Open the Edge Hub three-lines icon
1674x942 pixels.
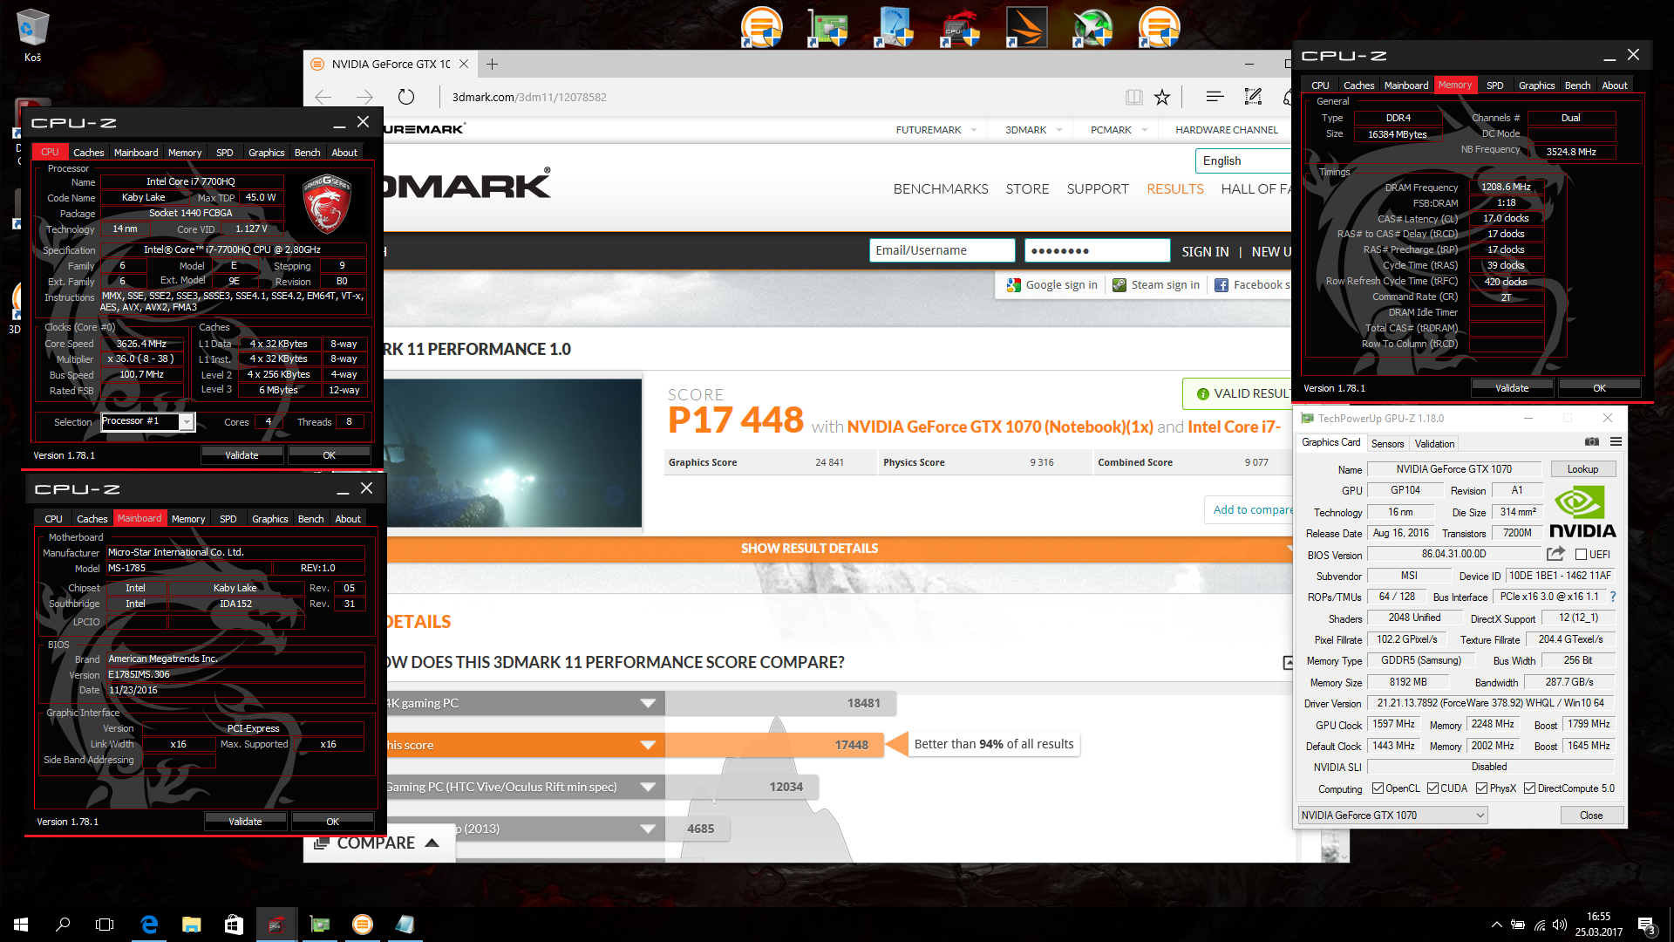click(1215, 97)
